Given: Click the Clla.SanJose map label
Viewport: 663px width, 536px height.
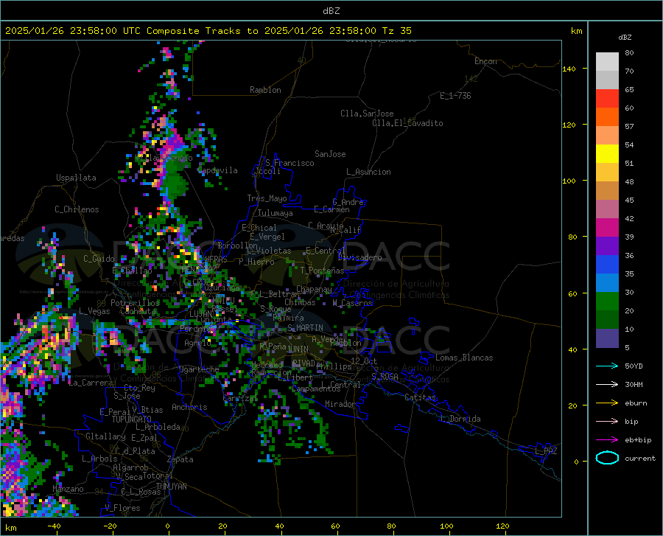Looking at the screenshot, I should tap(367, 114).
